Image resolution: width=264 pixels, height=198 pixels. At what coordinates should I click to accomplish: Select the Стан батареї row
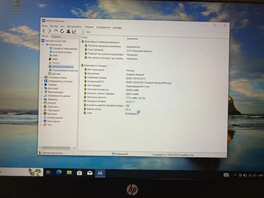(x=118, y=50)
